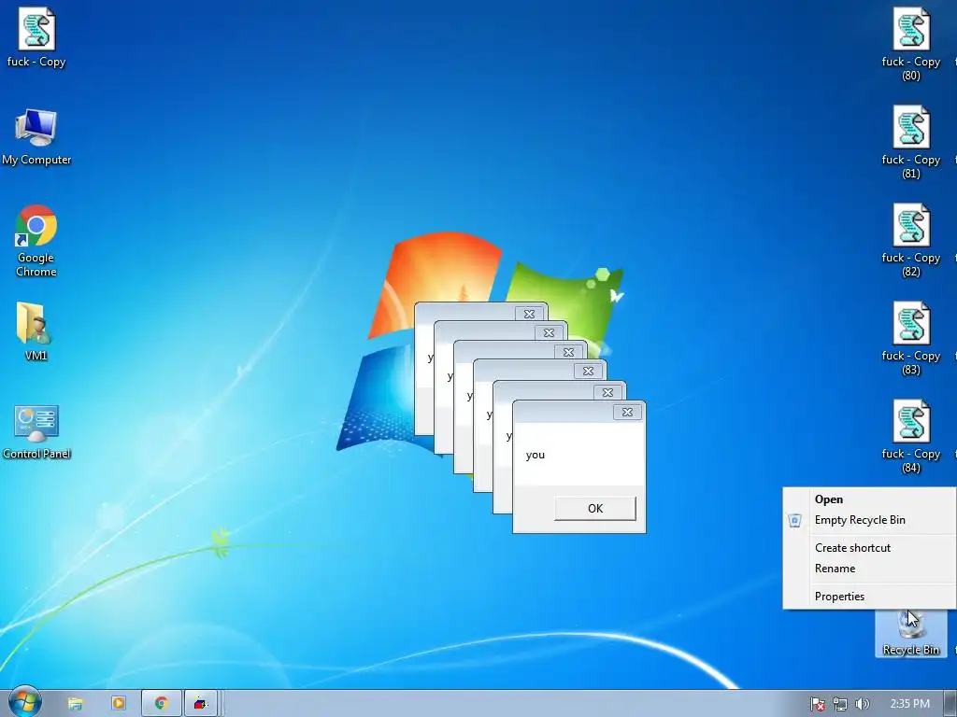Close the fourth message box from back
The image size is (957, 717).
pos(588,371)
